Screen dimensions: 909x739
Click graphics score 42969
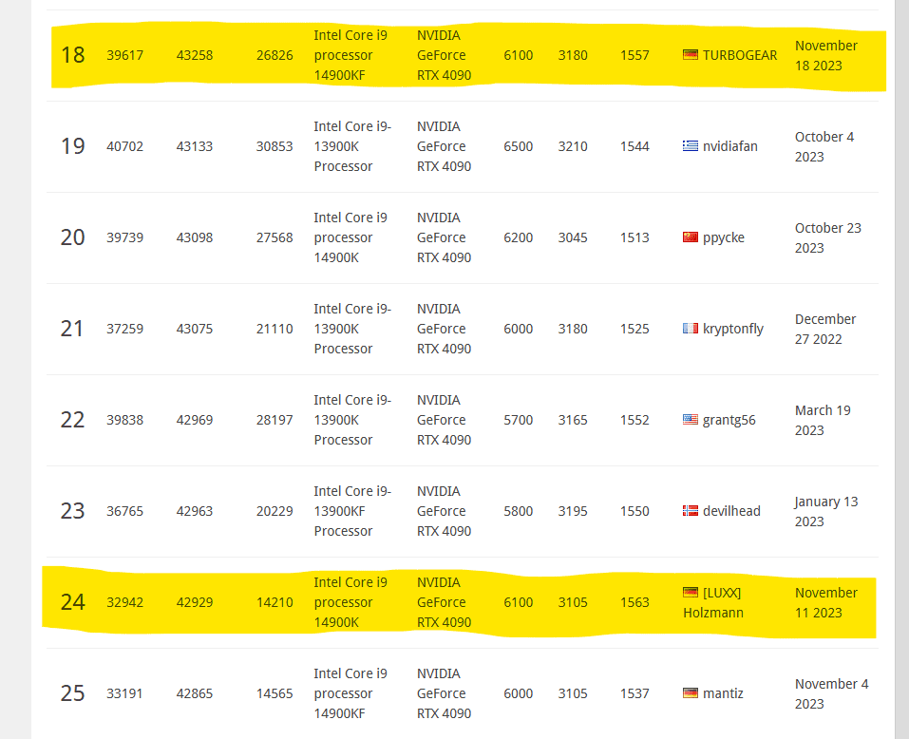coord(194,420)
